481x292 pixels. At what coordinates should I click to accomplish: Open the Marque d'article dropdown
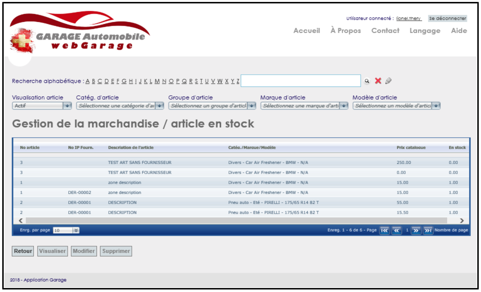[344, 106]
